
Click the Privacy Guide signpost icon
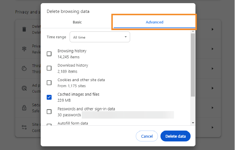(24, 49)
